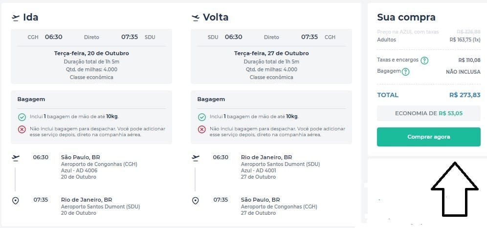Click the Terça-feira, 20 de Outubro heading
This screenshot has width=487, height=228.
(91, 53)
